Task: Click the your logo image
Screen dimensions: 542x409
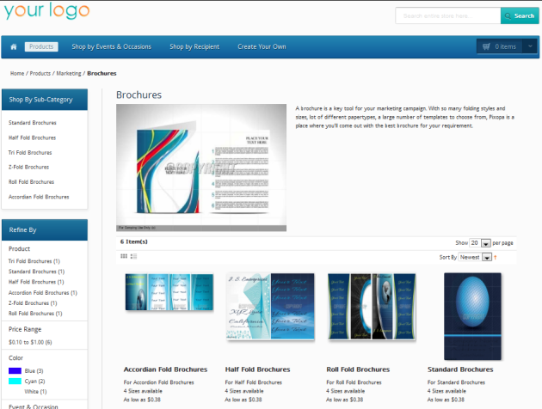Action: (x=46, y=10)
